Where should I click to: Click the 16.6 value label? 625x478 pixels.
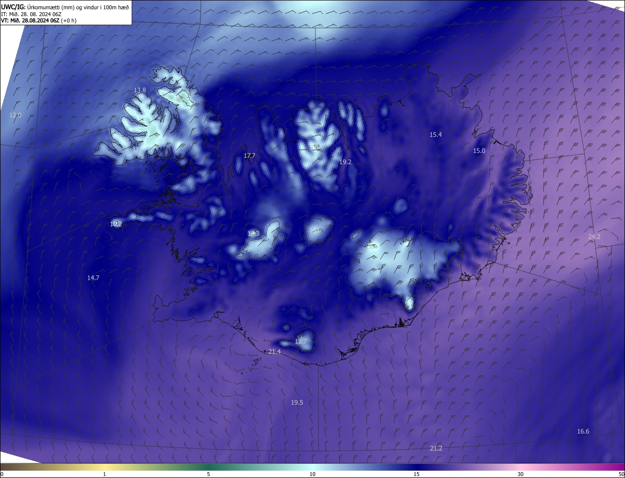pyautogui.click(x=583, y=431)
